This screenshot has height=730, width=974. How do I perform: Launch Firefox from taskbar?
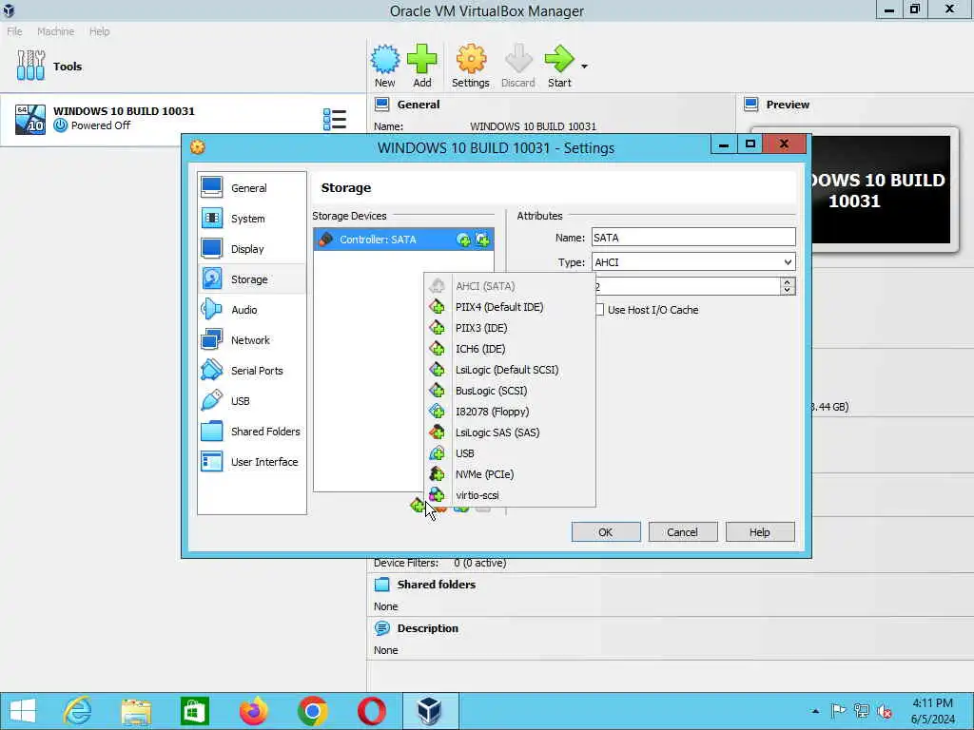pyautogui.click(x=253, y=711)
